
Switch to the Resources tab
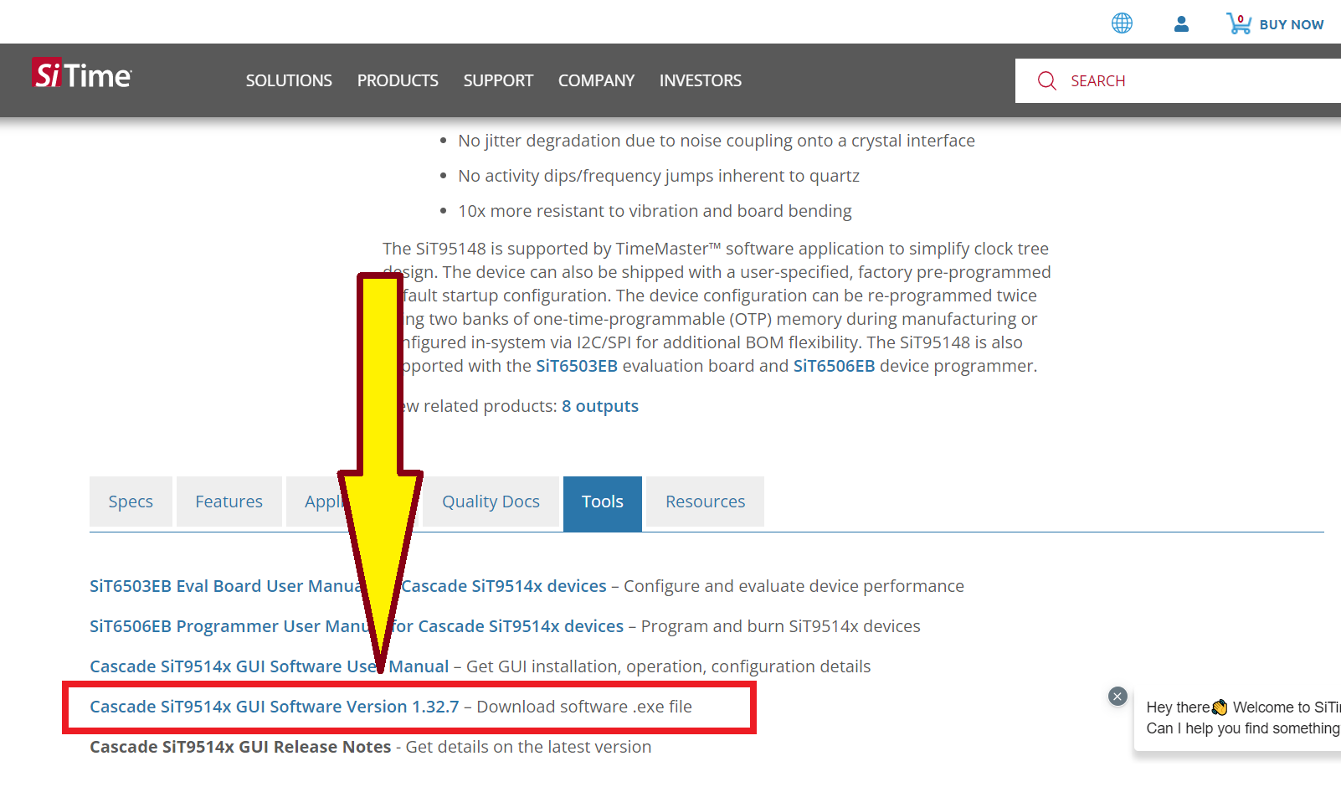point(705,502)
